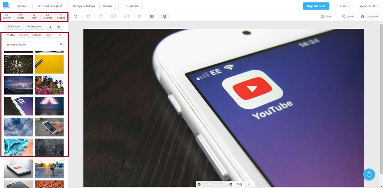Click the Upgrade Now button
The image size is (383, 188).
point(316,6)
